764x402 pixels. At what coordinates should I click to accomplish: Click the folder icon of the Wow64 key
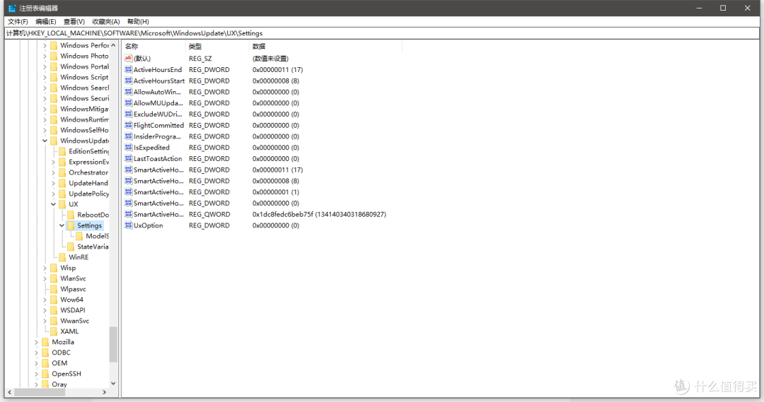54,300
